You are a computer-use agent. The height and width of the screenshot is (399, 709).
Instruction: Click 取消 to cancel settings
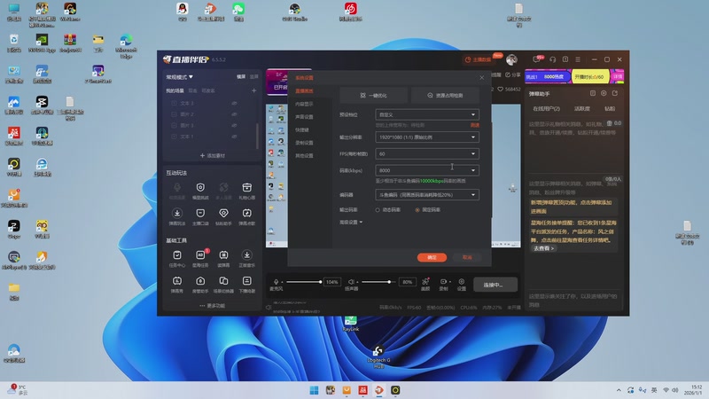tap(467, 257)
